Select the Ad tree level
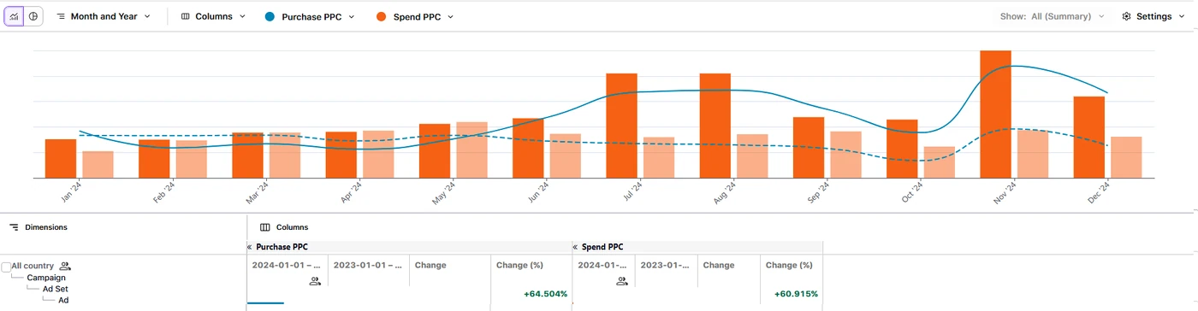This screenshot has height=311, width=1198. (63, 300)
